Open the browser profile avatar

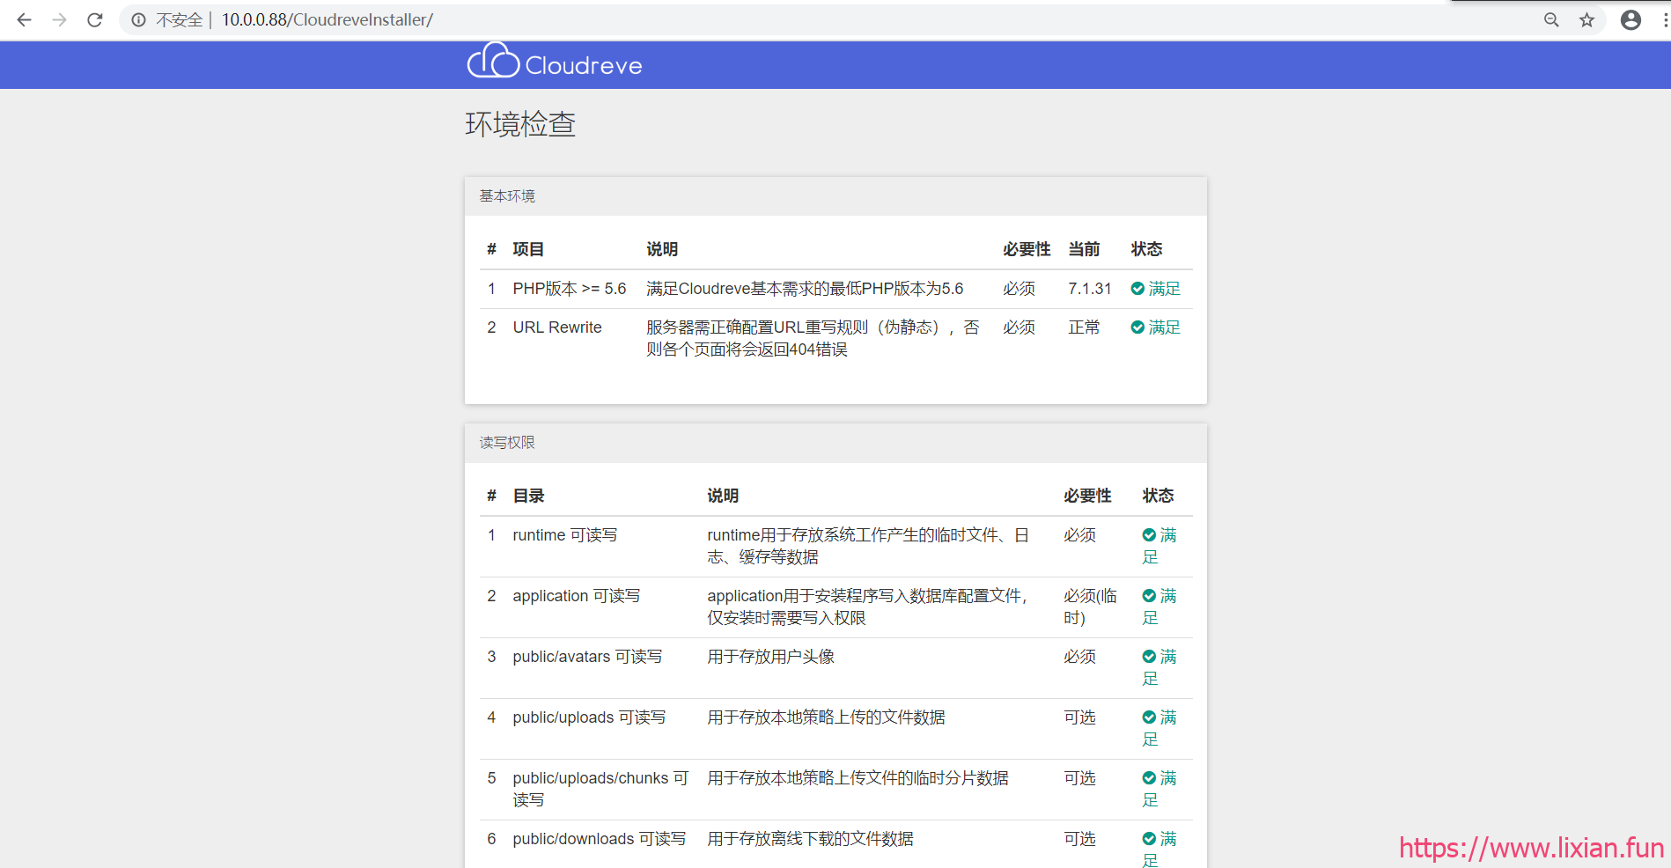pos(1631,19)
